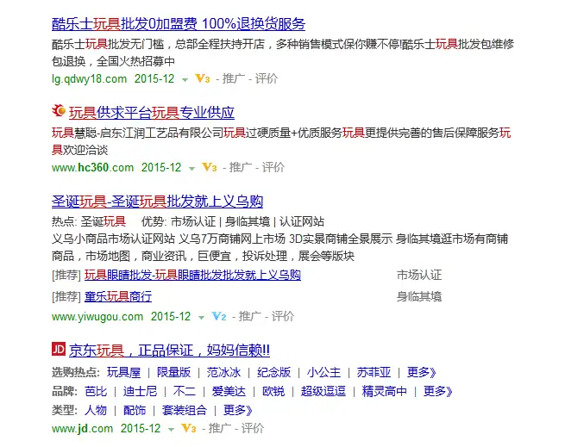Choose the 配饰 type link
This screenshot has width=565, height=447.
(135, 410)
